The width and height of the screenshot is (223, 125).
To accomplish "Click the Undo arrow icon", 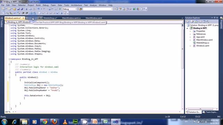I will (39, 9).
